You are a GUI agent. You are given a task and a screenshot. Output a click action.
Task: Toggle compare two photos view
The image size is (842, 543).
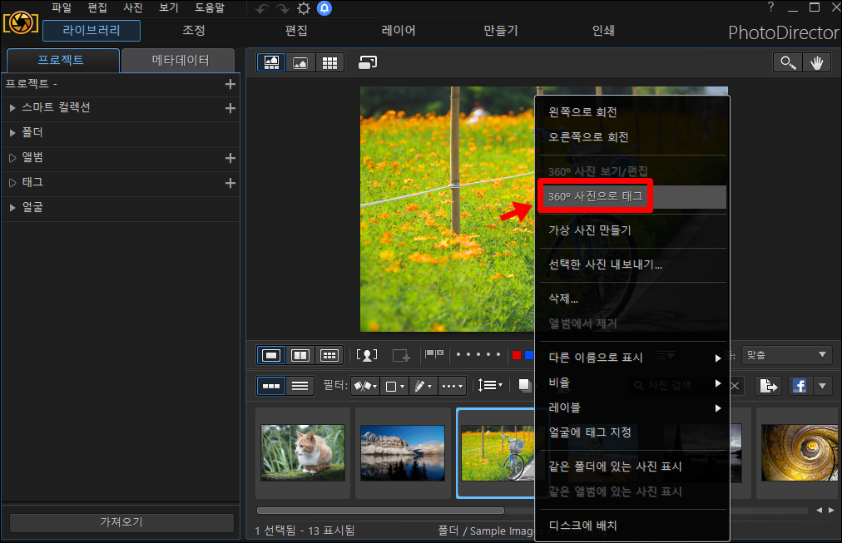click(300, 355)
